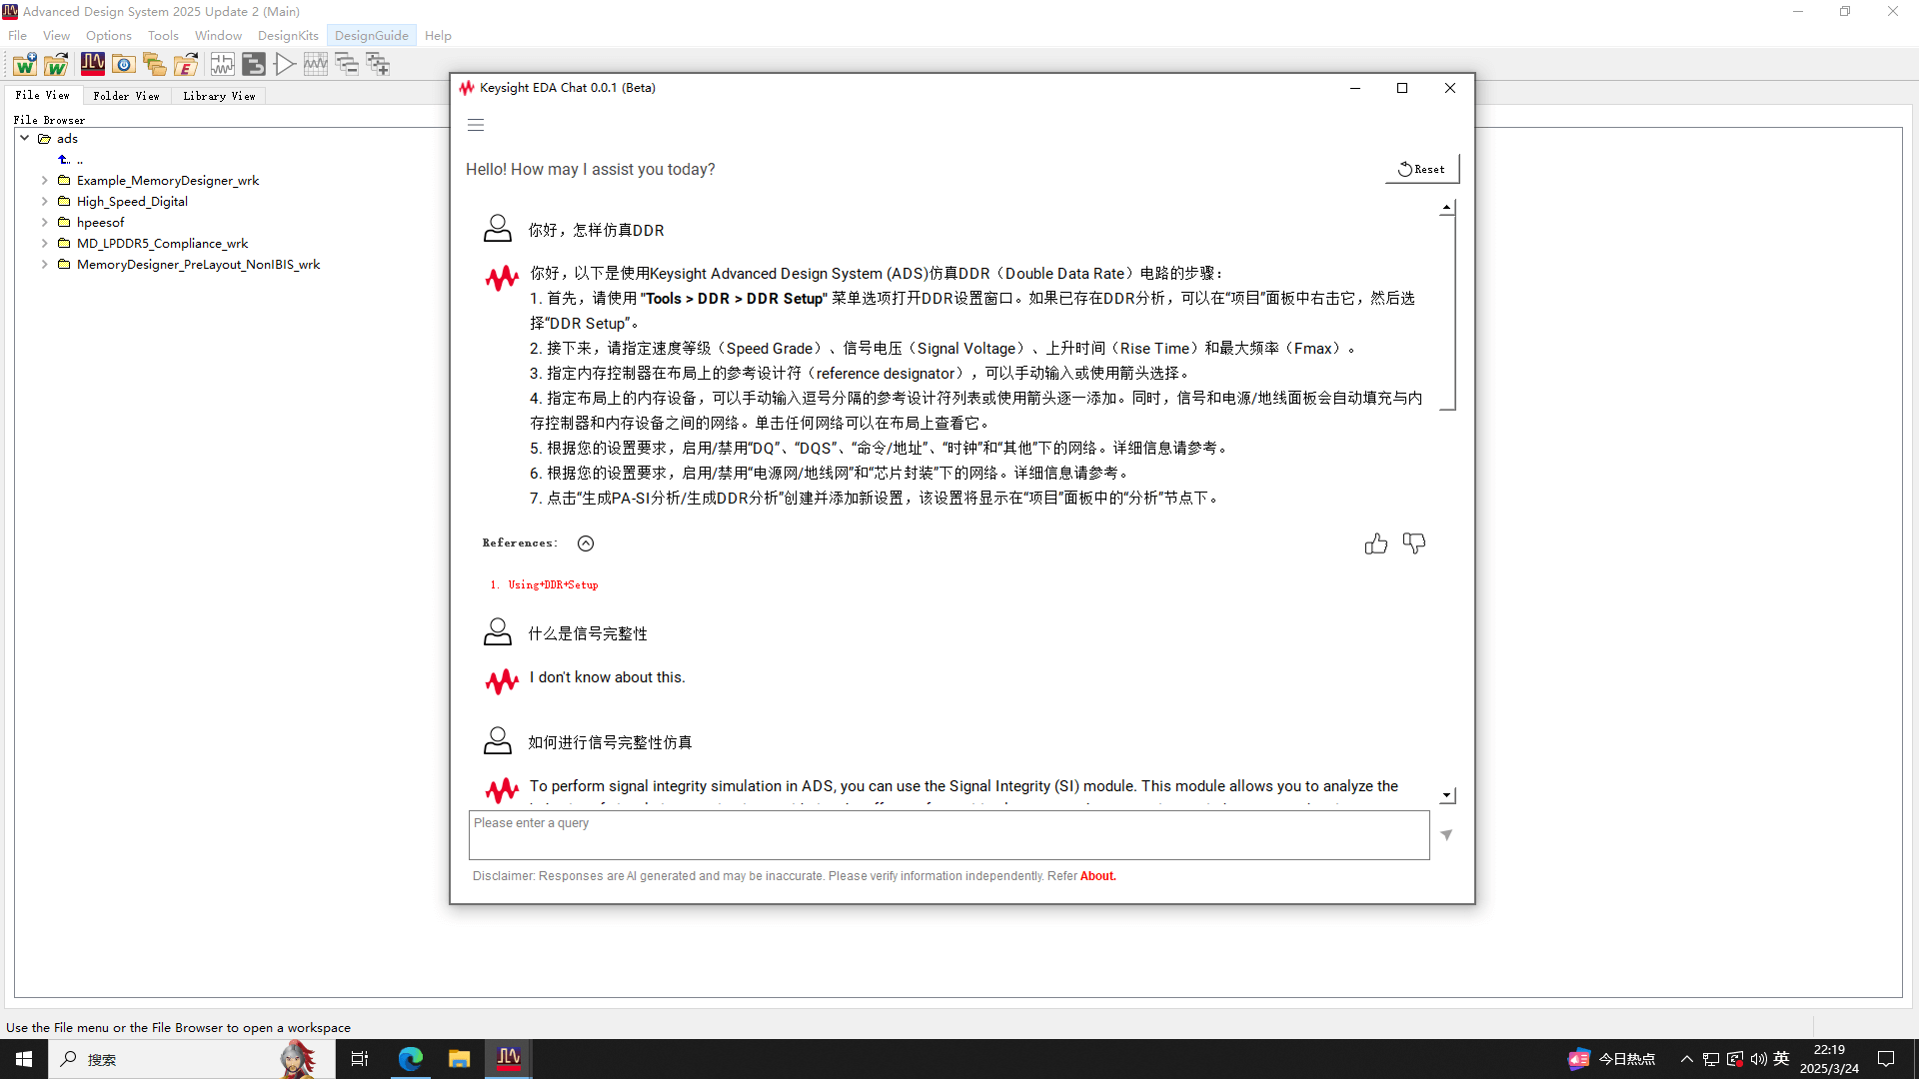Collapse the References section chevron
This screenshot has height=1079, width=1919.
coord(586,543)
